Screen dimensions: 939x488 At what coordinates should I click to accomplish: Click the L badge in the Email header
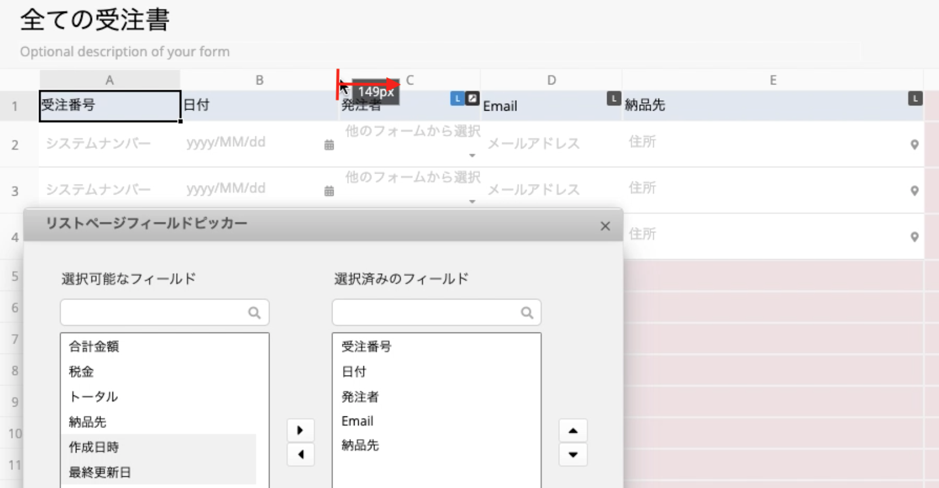point(613,98)
